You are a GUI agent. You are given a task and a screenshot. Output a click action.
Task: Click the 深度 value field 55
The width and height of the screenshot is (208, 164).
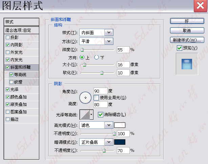pyautogui.click(x=123, y=50)
